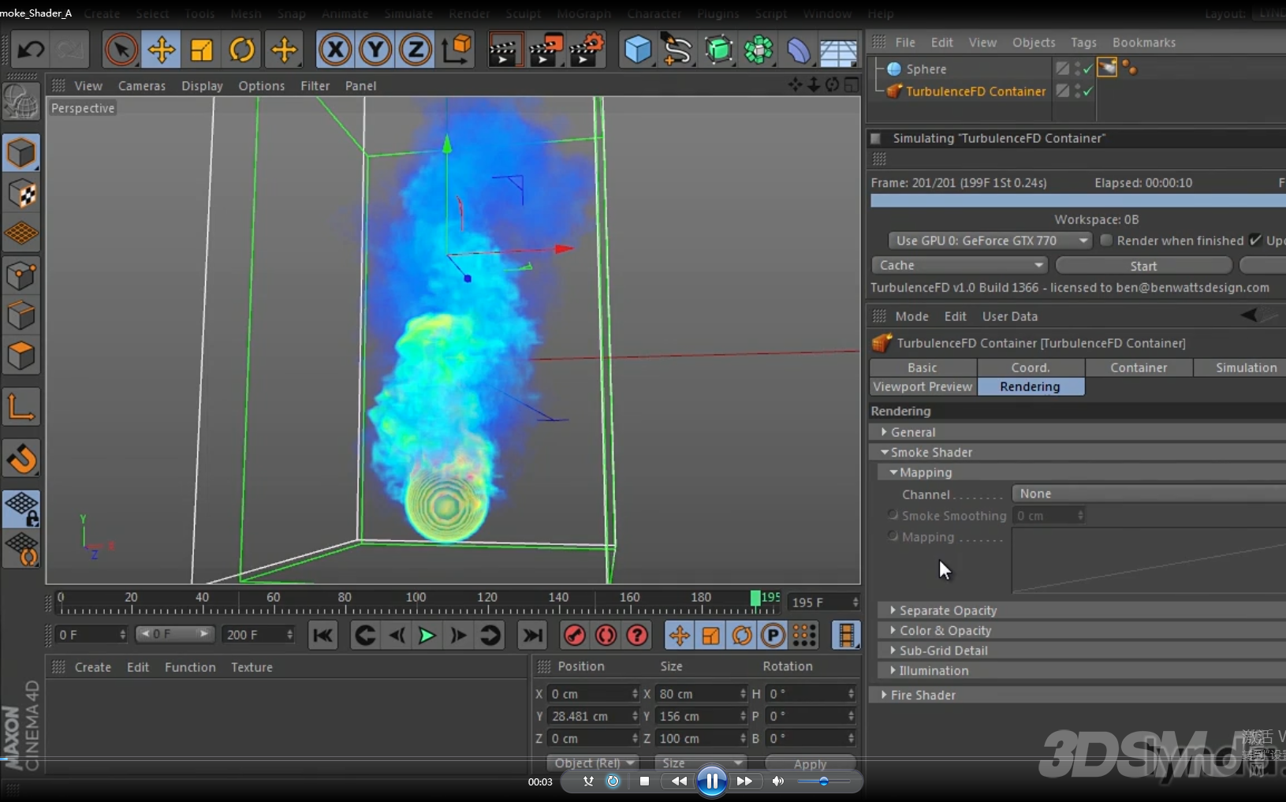The height and width of the screenshot is (802, 1286).
Task: Click the current frame field 195 F
Action: pos(823,602)
